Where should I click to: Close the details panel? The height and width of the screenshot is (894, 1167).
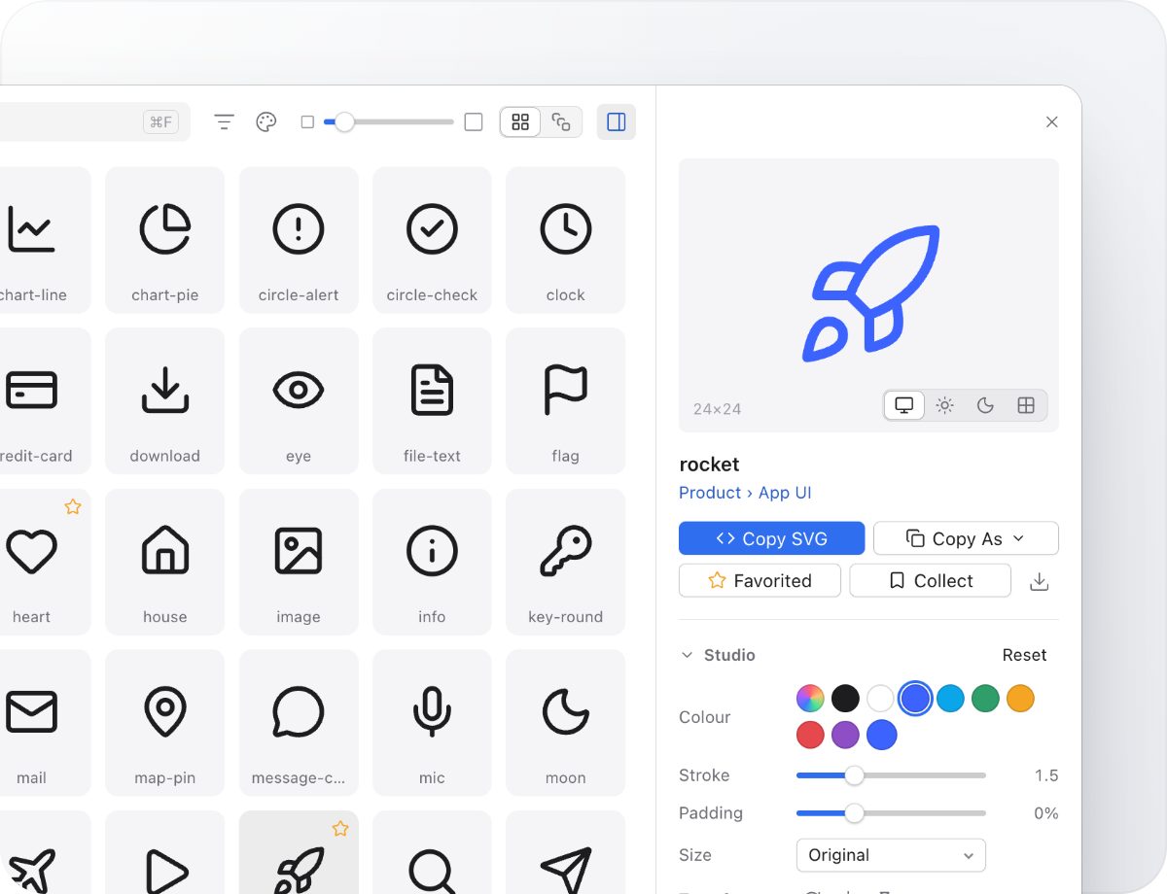1051,121
